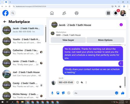
Task: Click listing thumbnail in chat header
Action: (54, 25)
